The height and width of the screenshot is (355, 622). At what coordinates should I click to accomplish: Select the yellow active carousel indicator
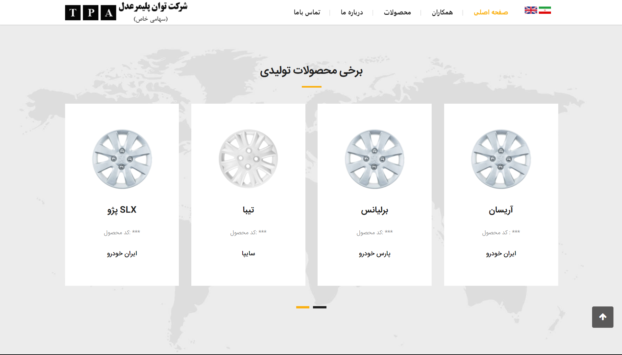click(302, 307)
